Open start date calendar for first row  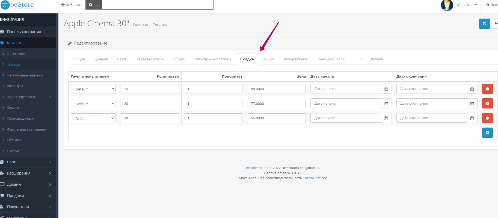tap(386, 89)
